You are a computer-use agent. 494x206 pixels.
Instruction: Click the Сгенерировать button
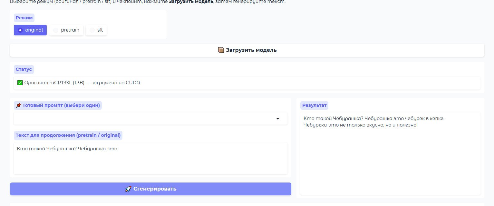tap(150, 189)
